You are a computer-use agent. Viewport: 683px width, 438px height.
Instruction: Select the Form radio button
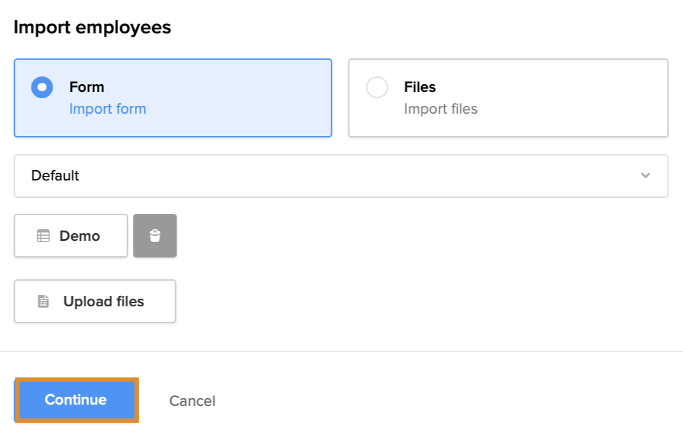(42, 87)
